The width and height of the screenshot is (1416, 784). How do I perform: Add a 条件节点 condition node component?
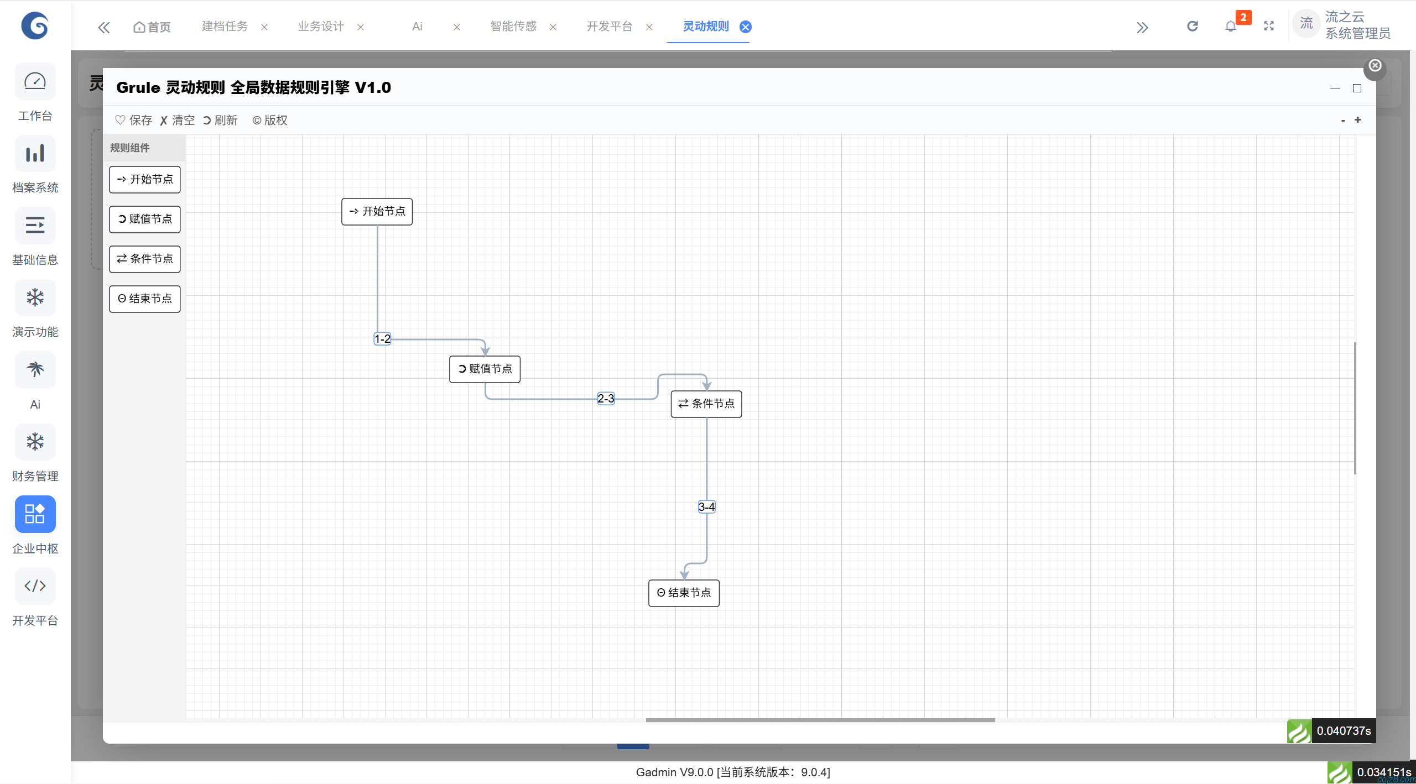tap(145, 259)
